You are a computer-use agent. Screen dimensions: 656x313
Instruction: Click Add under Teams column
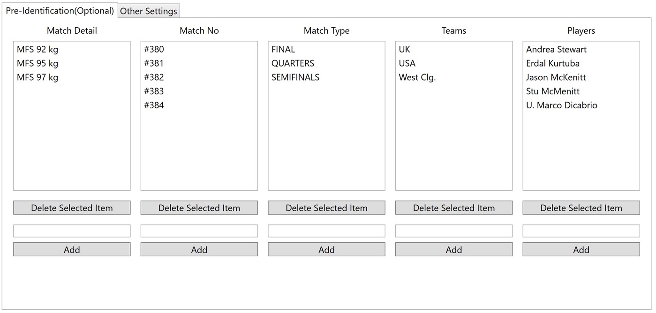[453, 249]
